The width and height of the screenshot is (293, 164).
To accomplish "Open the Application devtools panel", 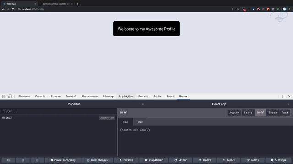I will tap(126, 96).
